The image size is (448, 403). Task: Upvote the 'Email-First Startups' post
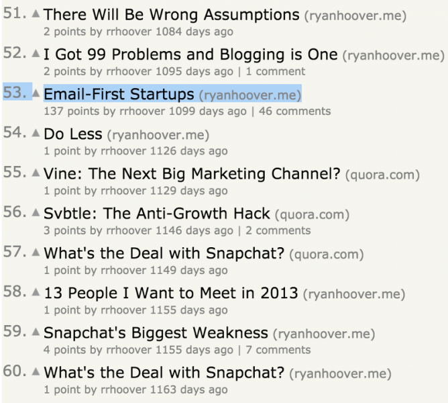(x=36, y=93)
